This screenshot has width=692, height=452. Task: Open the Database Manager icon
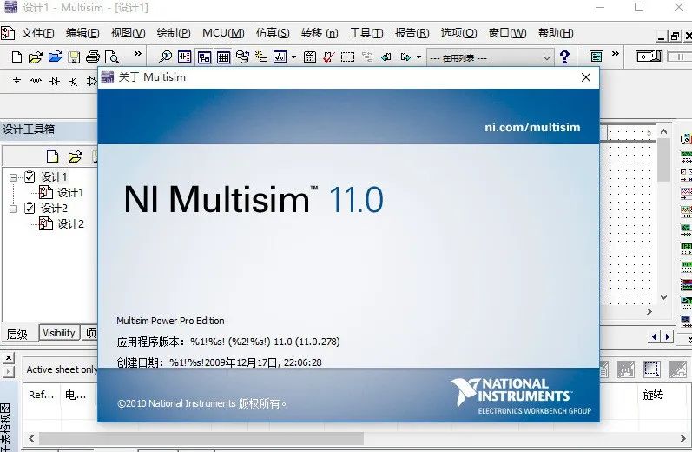242,57
